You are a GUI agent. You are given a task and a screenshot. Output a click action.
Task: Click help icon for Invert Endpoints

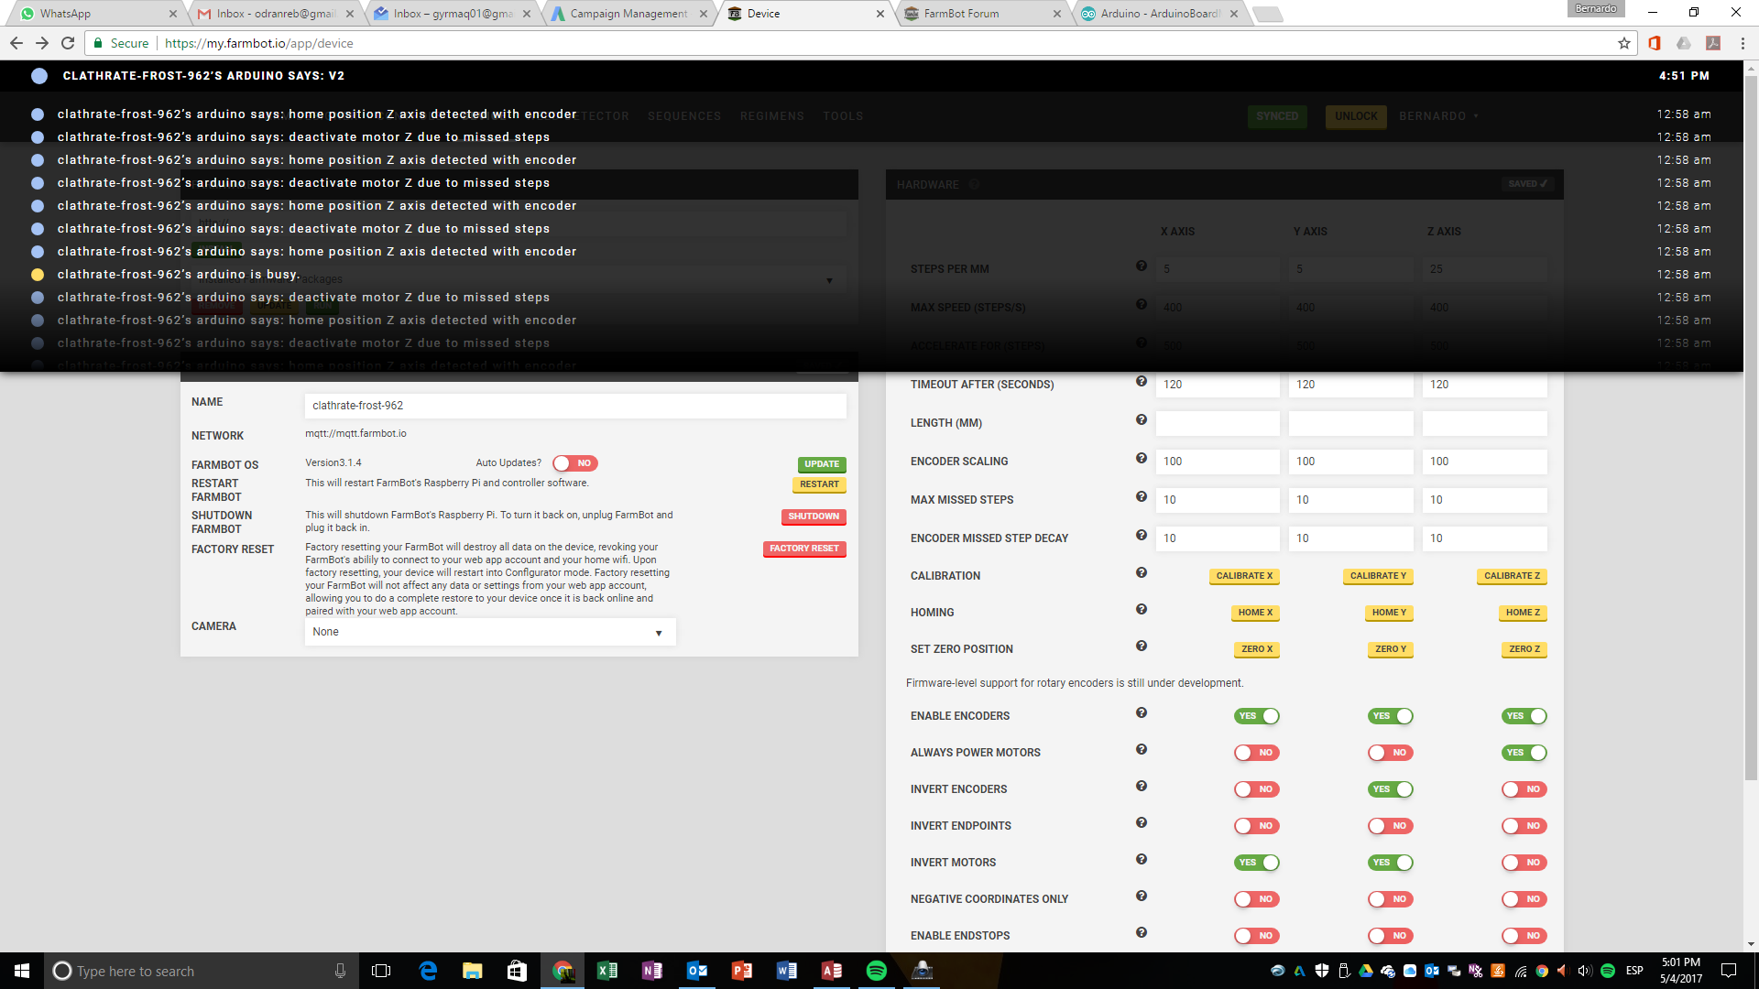[1142, 822]
